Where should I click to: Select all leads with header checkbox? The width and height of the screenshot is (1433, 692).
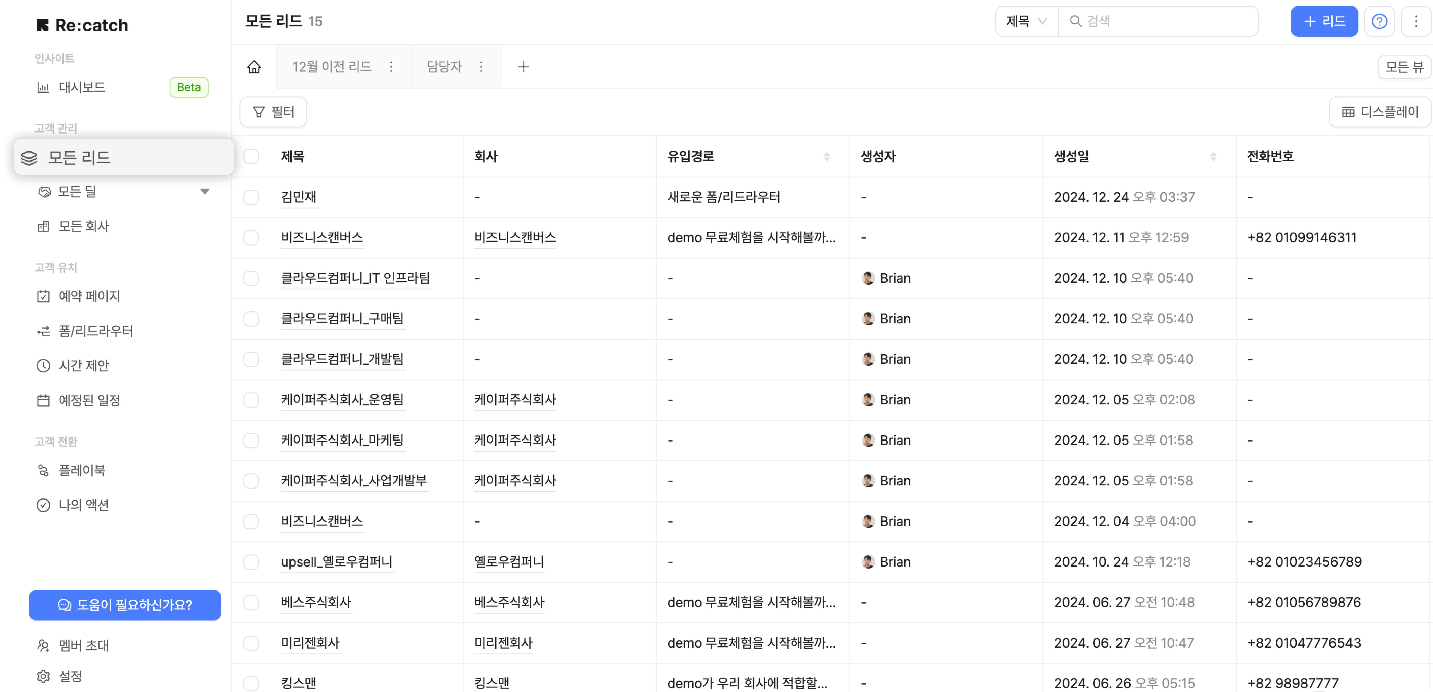(x=252, y=156)
